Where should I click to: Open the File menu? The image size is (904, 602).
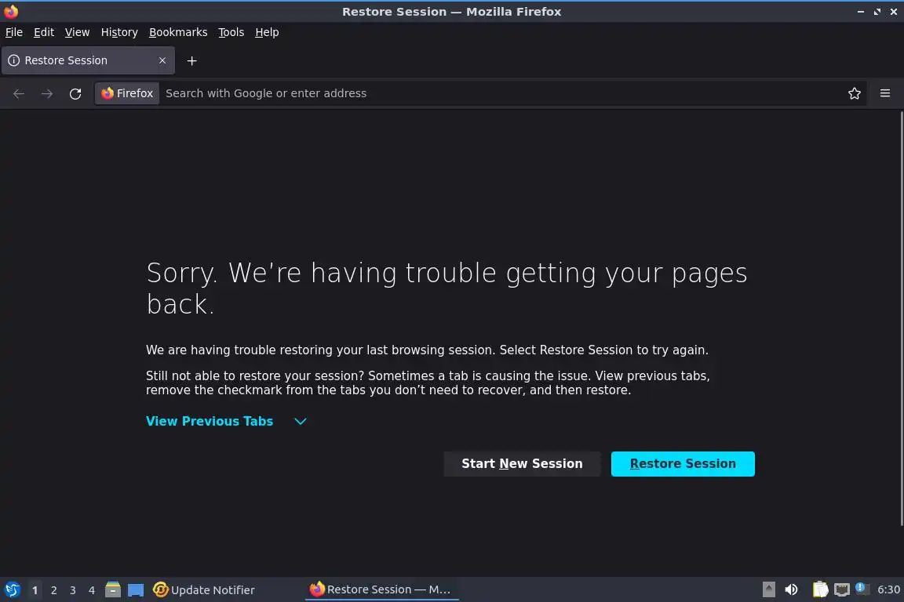tap(14, 32)
